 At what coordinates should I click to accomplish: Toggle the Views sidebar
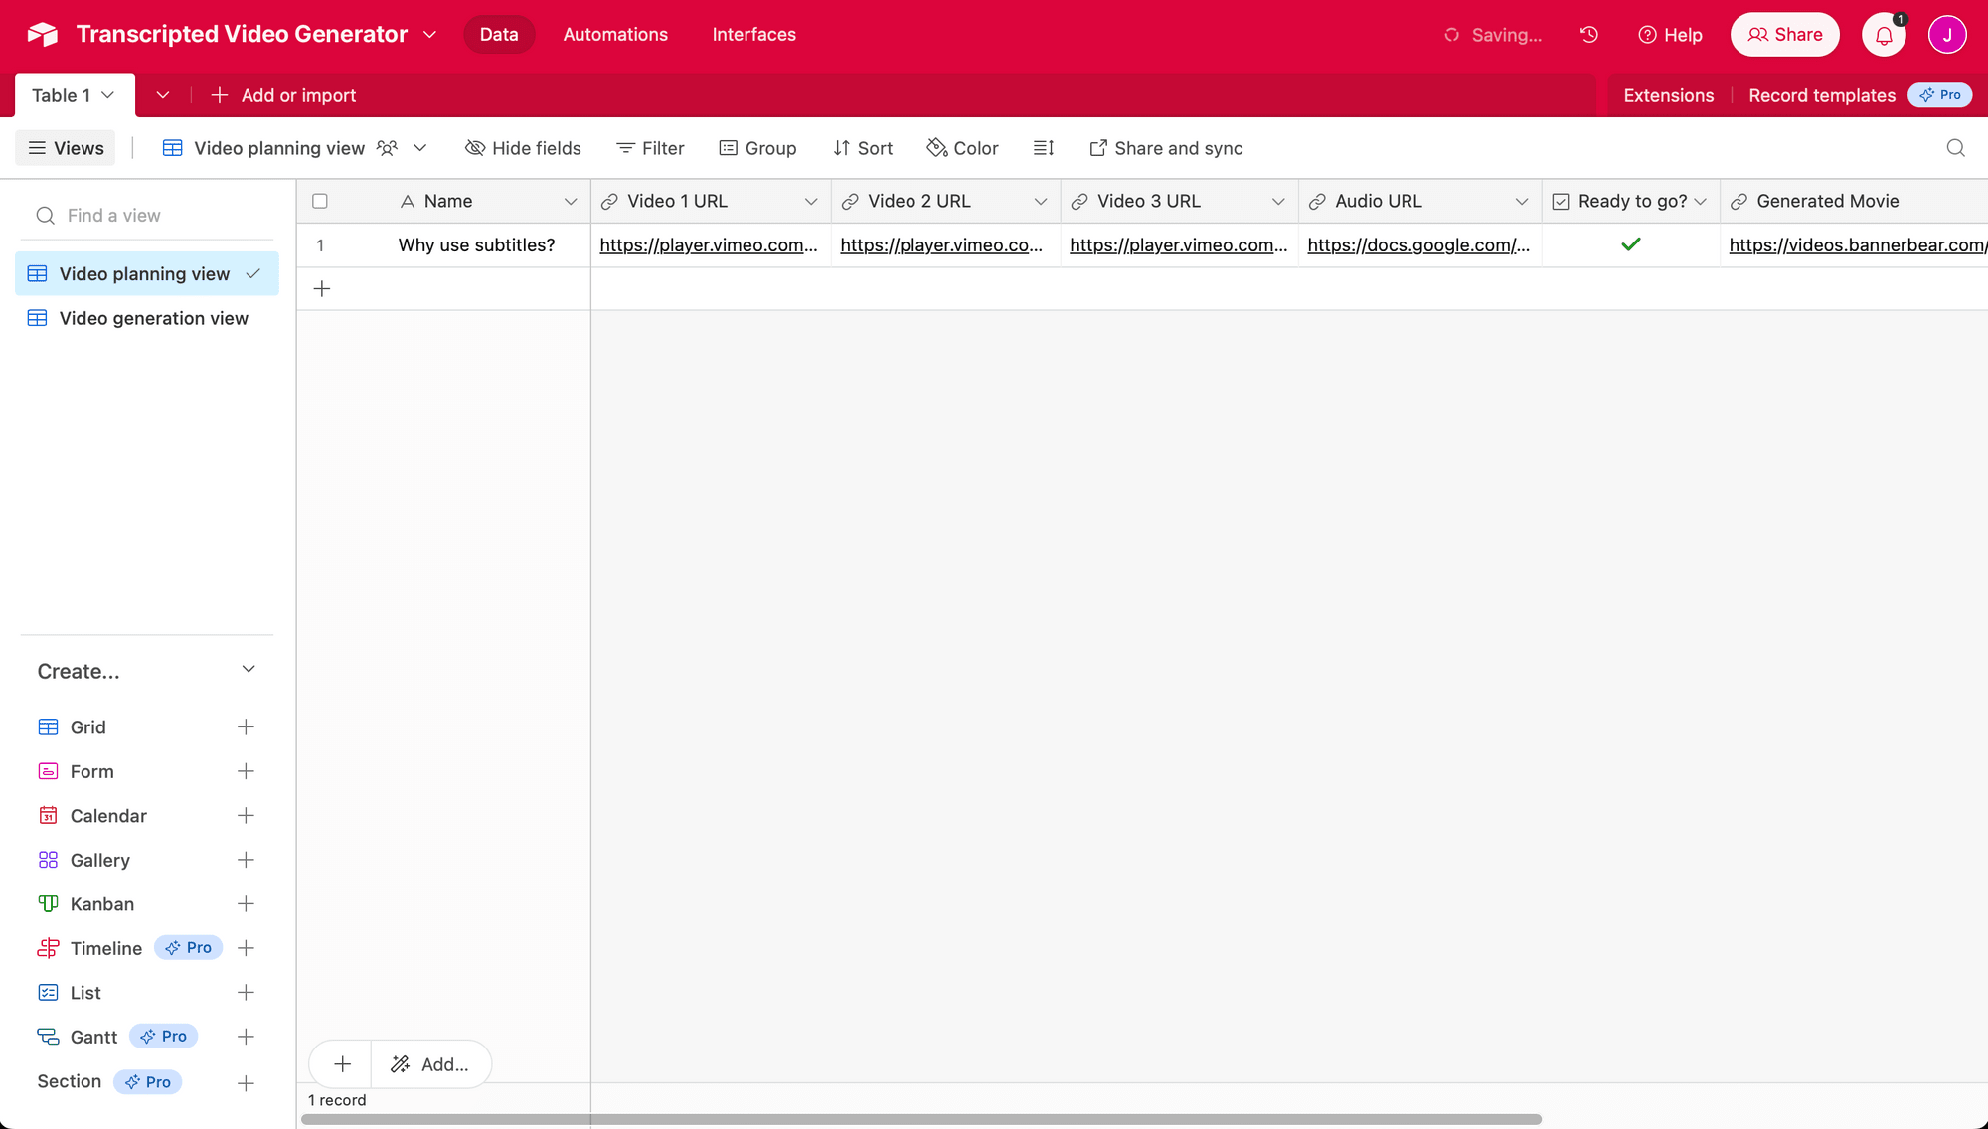point(65,147)
